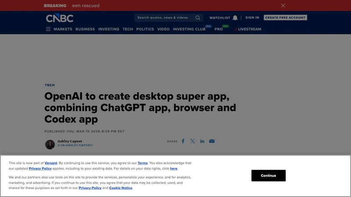The image size is (351, 197).
Task: Open the POLITICS menu
Action: point(145,29)
